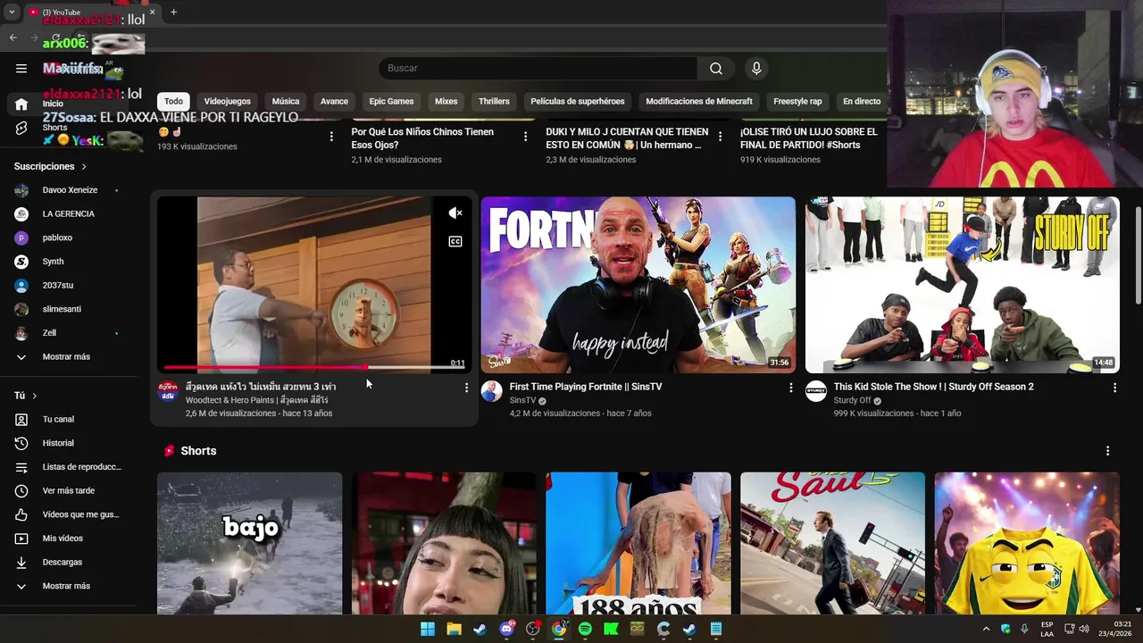Screen dimensions: 1143x643
Task: Expand the Tú section chevron
Action: point(35,396)
